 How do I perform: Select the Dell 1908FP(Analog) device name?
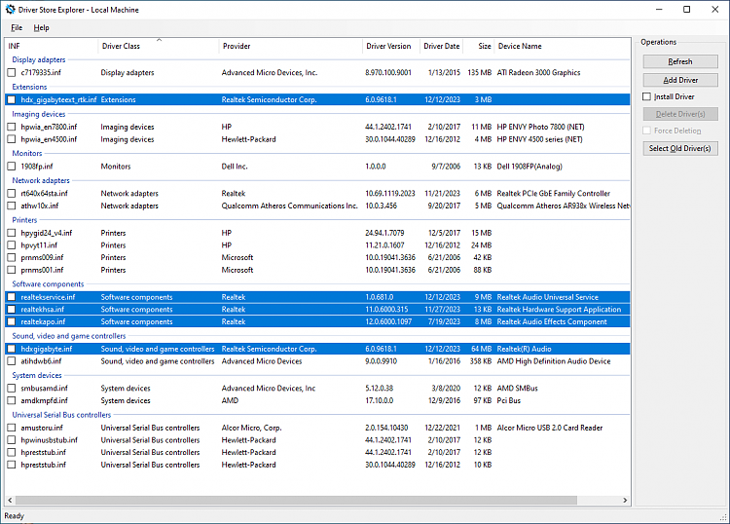(x=529, y=167)
